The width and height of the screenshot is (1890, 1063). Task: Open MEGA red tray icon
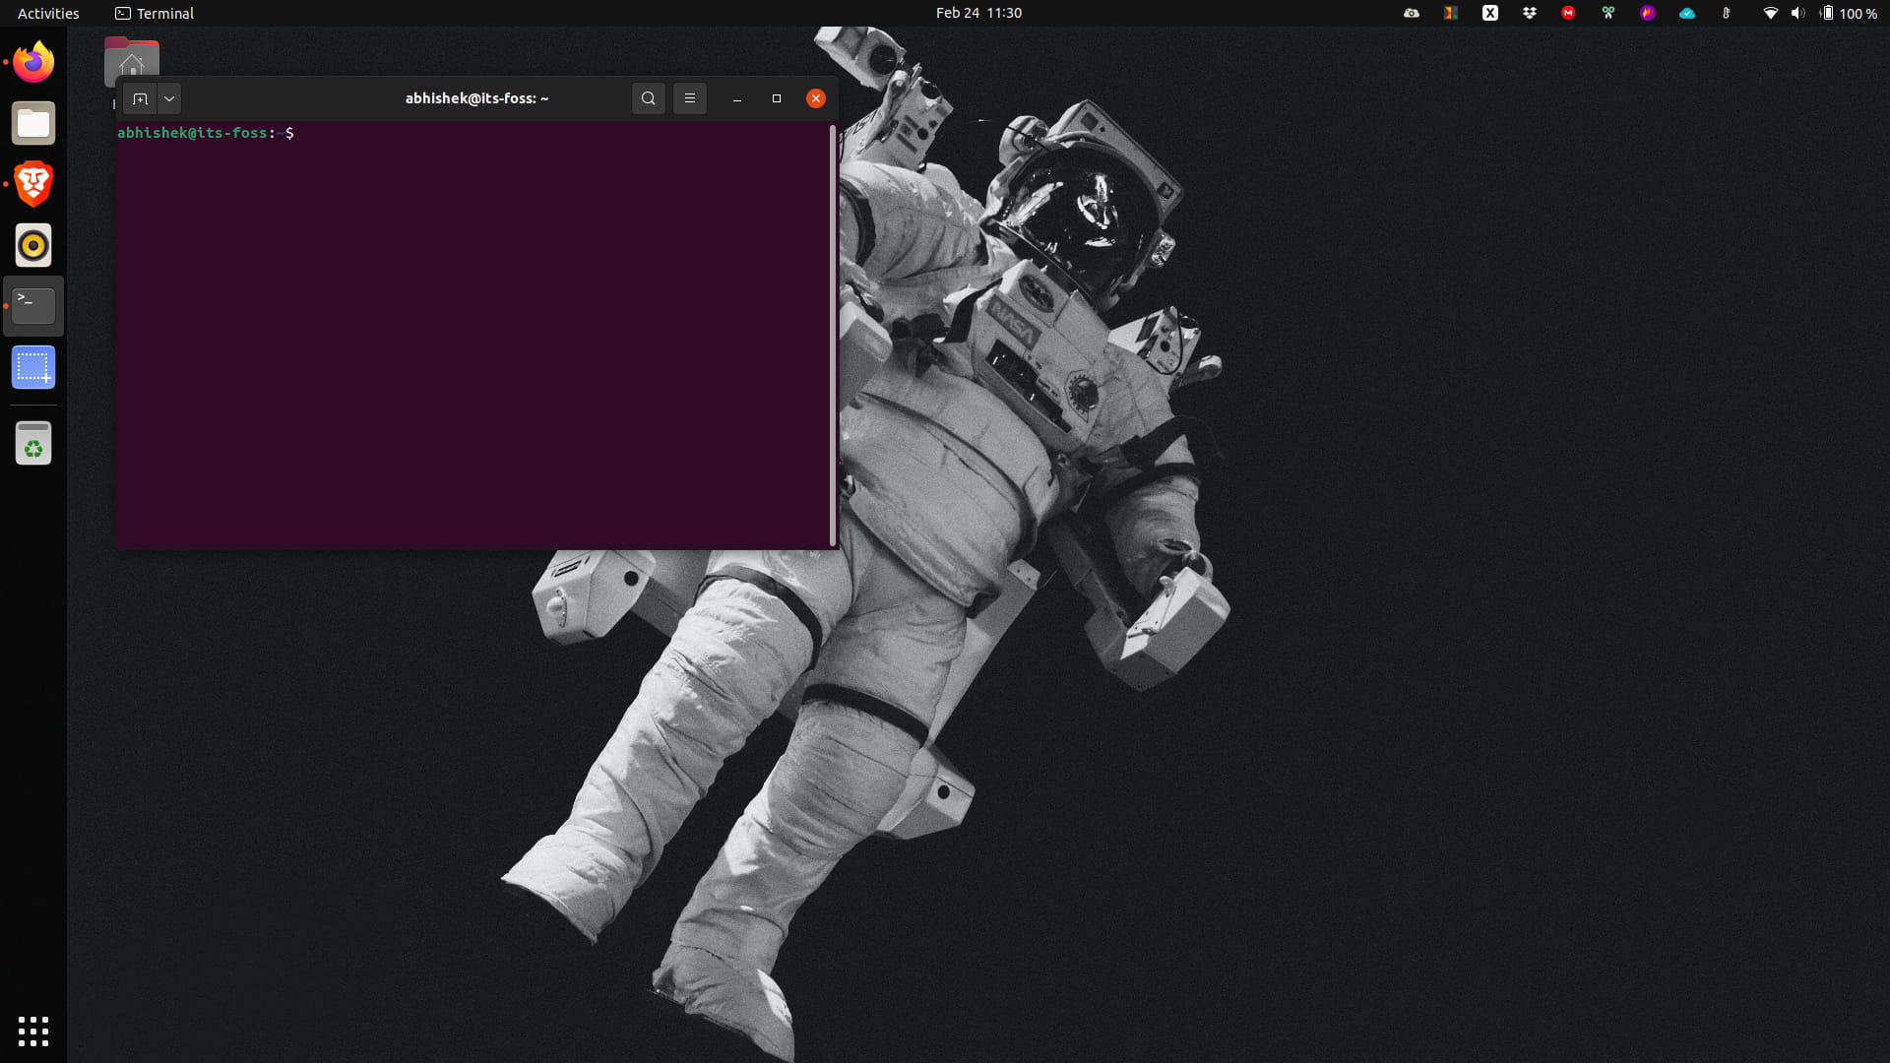[1569, 13]
